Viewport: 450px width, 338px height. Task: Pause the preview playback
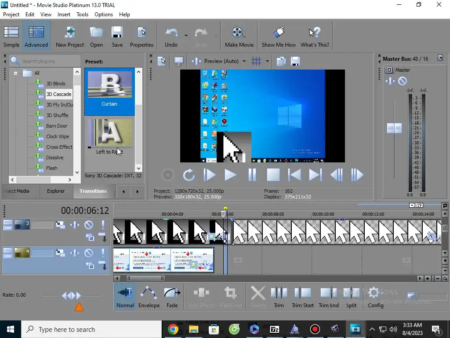[252, 175]
